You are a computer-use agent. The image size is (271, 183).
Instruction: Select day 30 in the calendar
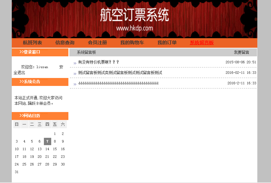click(x=63, y=164)
